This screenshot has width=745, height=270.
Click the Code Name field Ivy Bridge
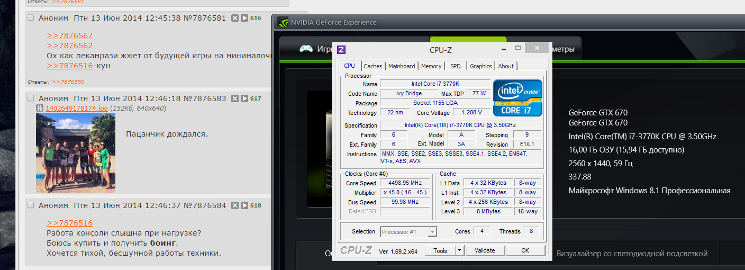coord(409,94)
